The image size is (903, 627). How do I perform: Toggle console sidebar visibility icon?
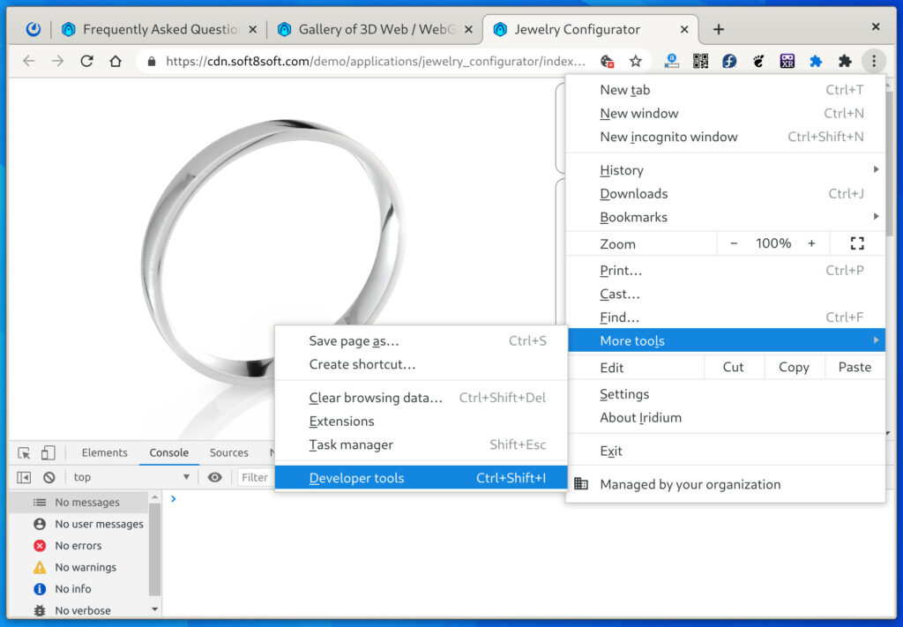click(24, 477)
